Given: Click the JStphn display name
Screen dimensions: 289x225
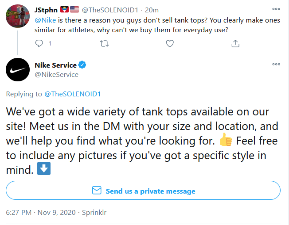Looking at the screenshot, I should click(x=46, y=10).
